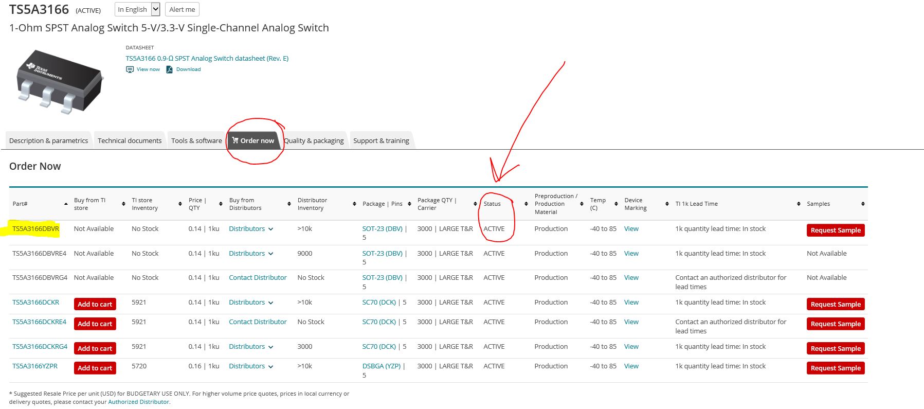Request Sample for TS5A3166DCKR

point(836,304)
